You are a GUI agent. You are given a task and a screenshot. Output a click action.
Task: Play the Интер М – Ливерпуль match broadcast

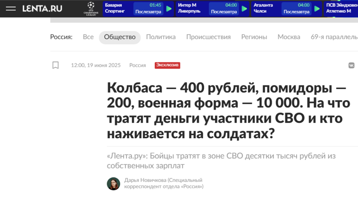(x=244, y=9)
